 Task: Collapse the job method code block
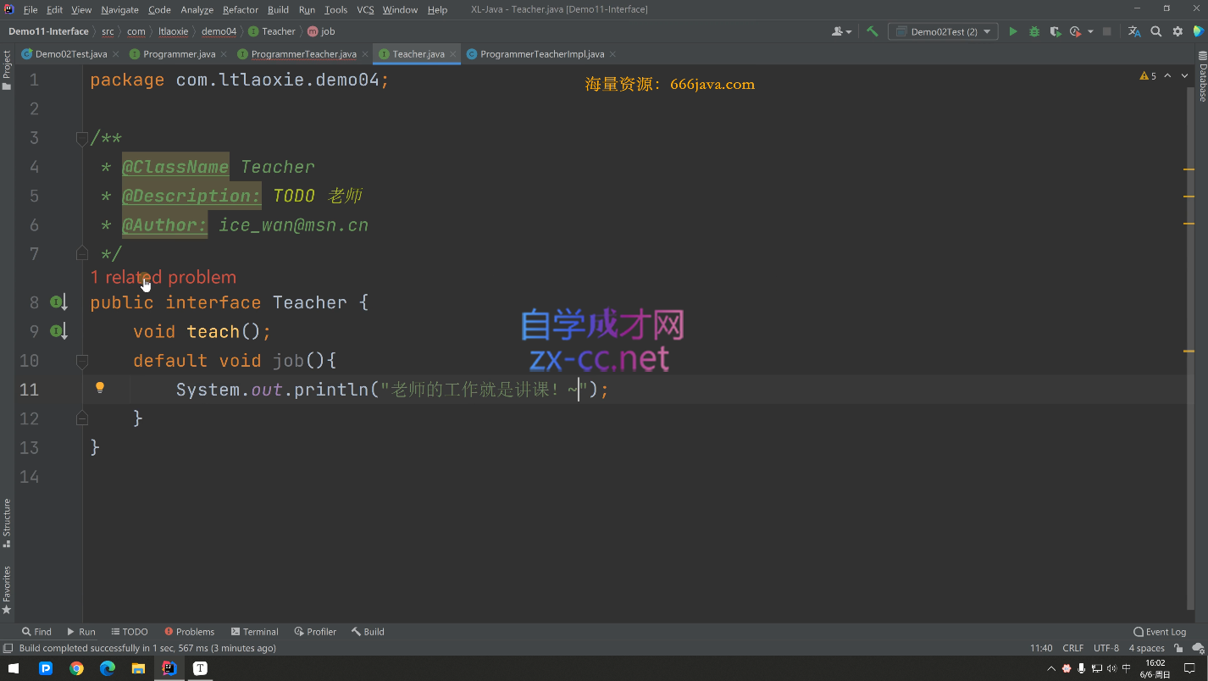(82, 361)
